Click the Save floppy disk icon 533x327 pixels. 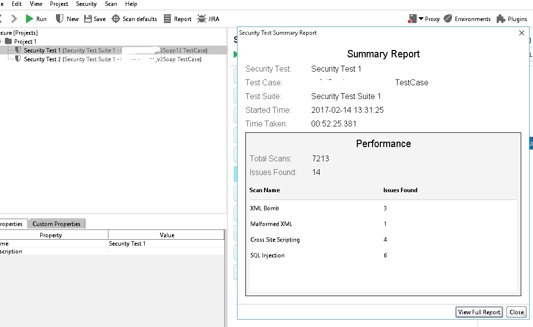tap(88, 19)
